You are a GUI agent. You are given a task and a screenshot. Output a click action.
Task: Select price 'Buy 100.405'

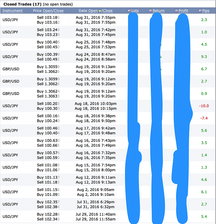pyautogui.click(x=48, y=42)
